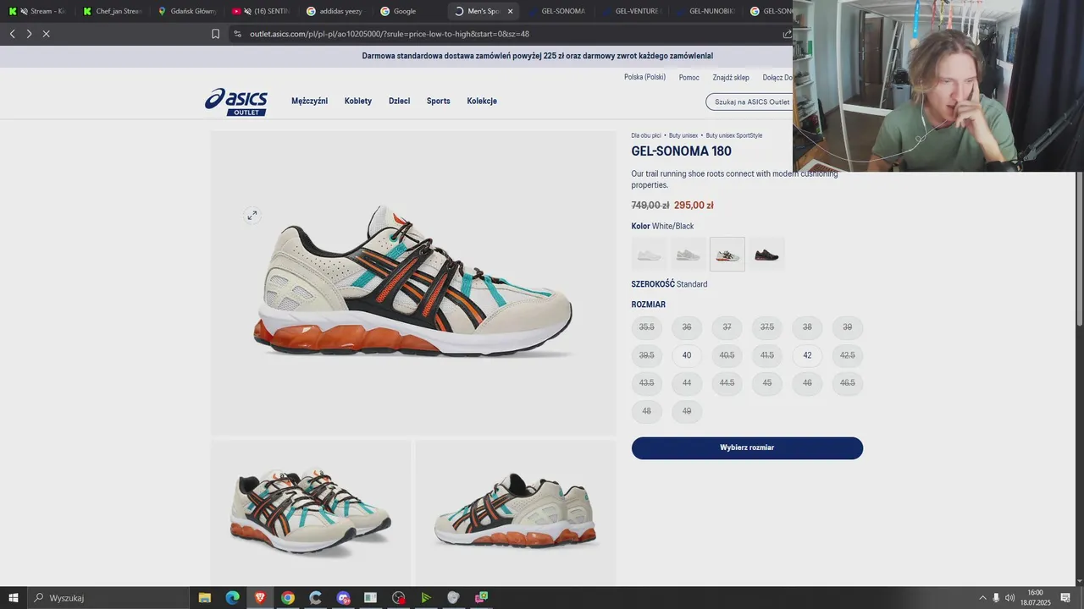Open Microsoft Edge from the taskbar
Viewport: 1084px width, 609px height.
232,598
